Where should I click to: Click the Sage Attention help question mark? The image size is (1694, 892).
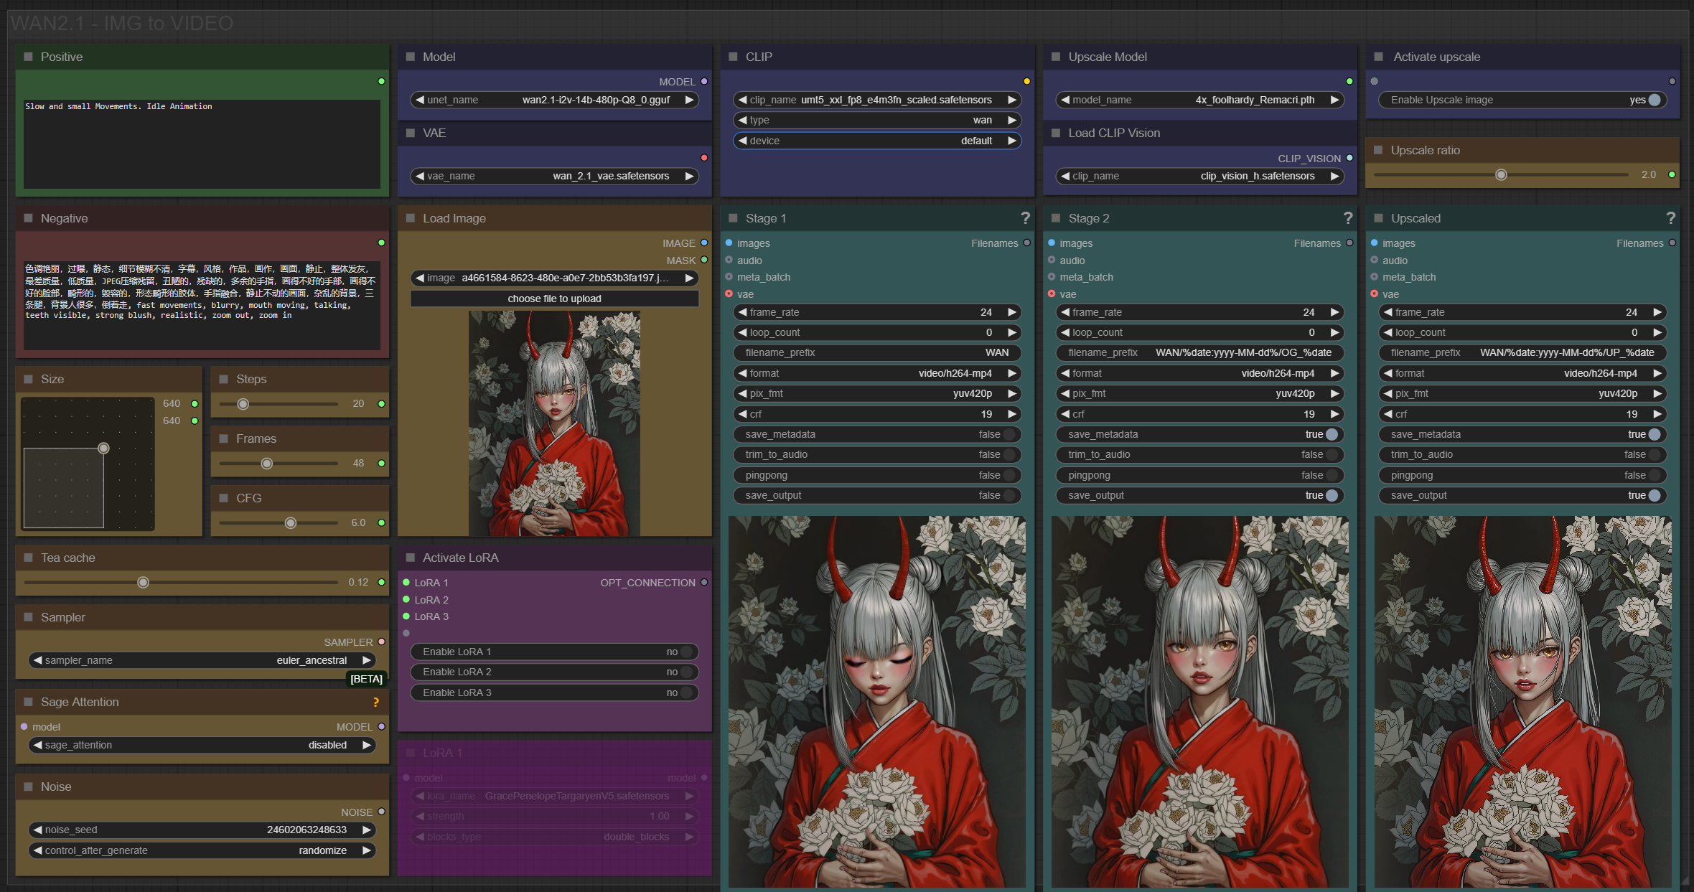pyautogui.click(x=375, y=703)
